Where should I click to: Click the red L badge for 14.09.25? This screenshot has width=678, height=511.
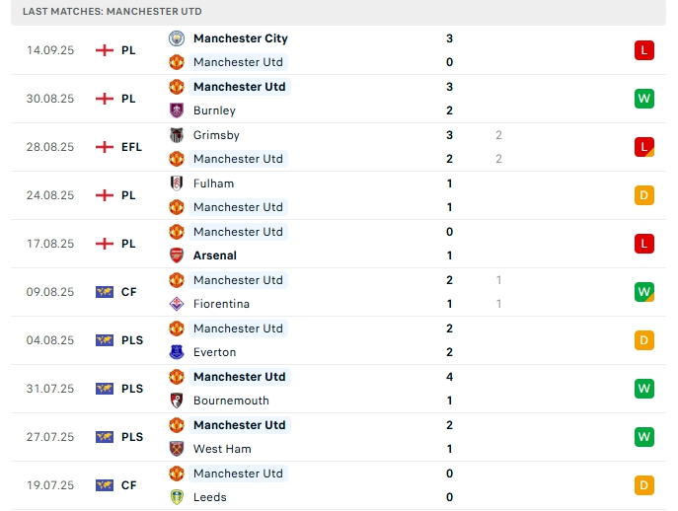644,50
